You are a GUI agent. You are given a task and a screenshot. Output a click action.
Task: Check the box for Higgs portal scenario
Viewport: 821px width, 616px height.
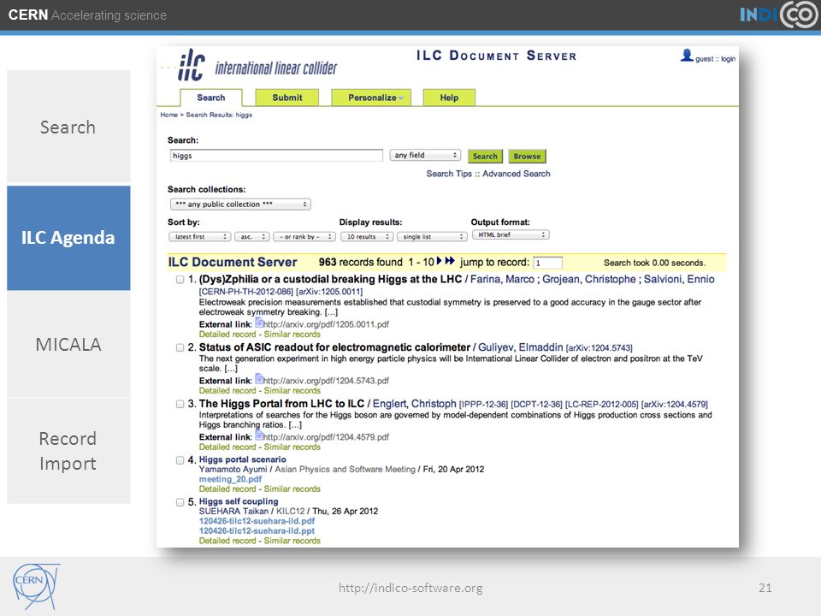click(x=180, y=460)
